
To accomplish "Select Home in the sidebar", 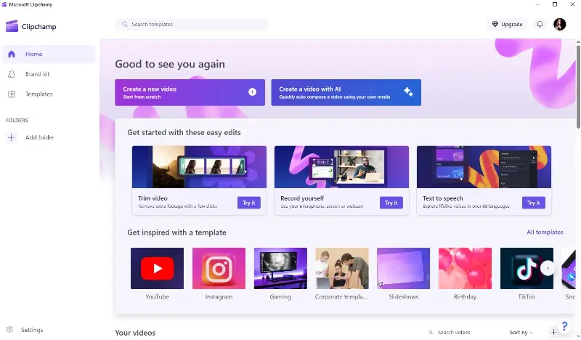I will coord(33,54).
